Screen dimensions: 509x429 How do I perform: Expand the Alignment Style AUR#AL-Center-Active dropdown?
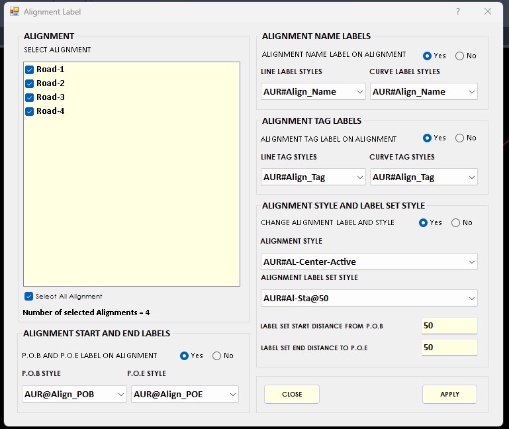369,262
